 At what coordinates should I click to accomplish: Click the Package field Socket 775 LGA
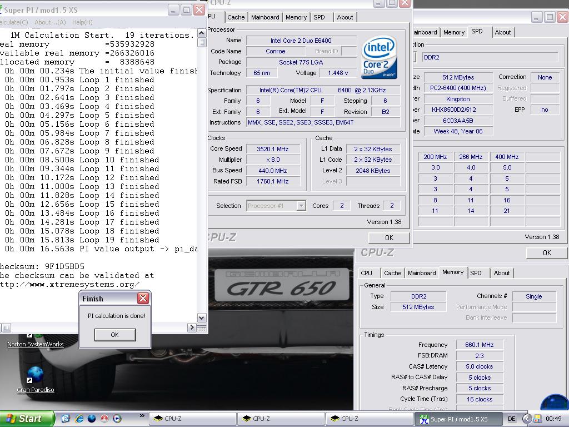coord(301,62)
